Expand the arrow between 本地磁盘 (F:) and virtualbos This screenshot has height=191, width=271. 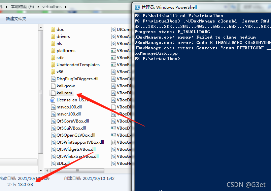38,7
